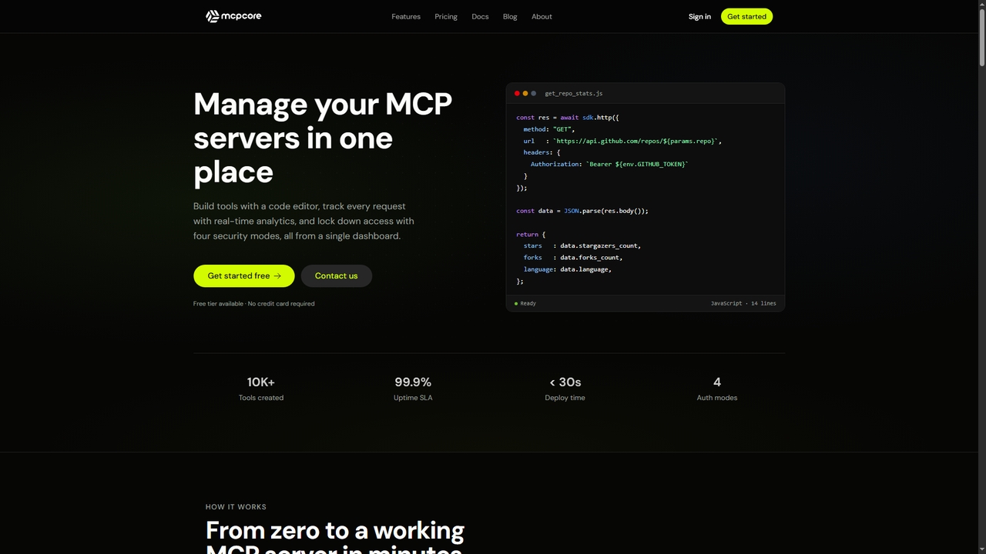986x554 pixels.
Task: Click the GitHub API URL string in code
Action: pyautogui.click(x=636, y=141)
